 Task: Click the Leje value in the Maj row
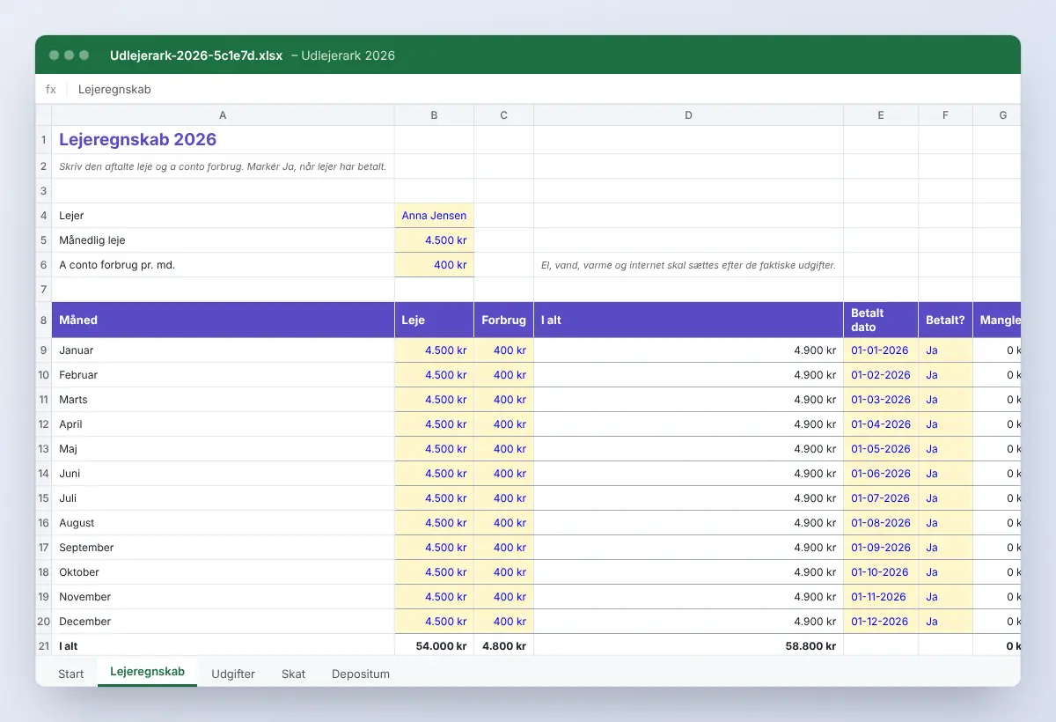[434, 449]
